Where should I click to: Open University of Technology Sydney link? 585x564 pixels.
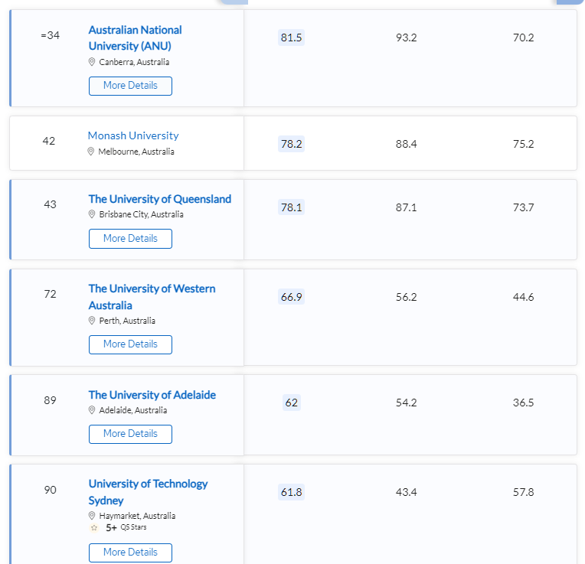[148, 492]
